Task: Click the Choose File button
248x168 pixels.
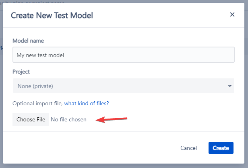Action: click(31, 119)
